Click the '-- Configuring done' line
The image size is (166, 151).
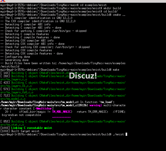click(x=15, y=57)
